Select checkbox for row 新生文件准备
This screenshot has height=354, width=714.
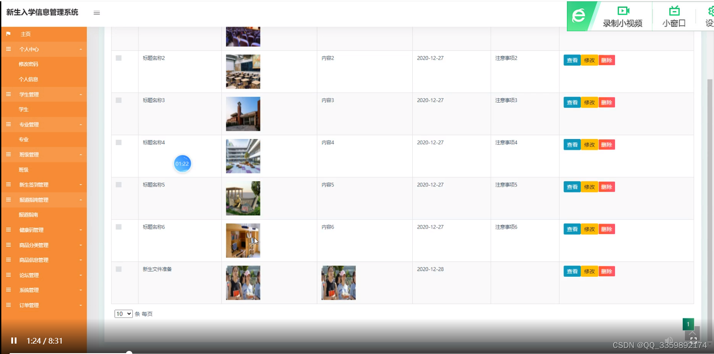coord(118,269)
